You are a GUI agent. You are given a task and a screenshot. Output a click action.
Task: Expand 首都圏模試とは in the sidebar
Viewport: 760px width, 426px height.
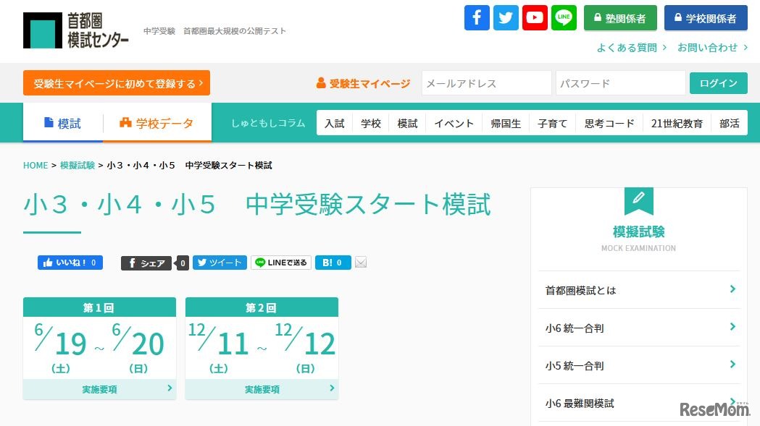[x=638, y=290]
